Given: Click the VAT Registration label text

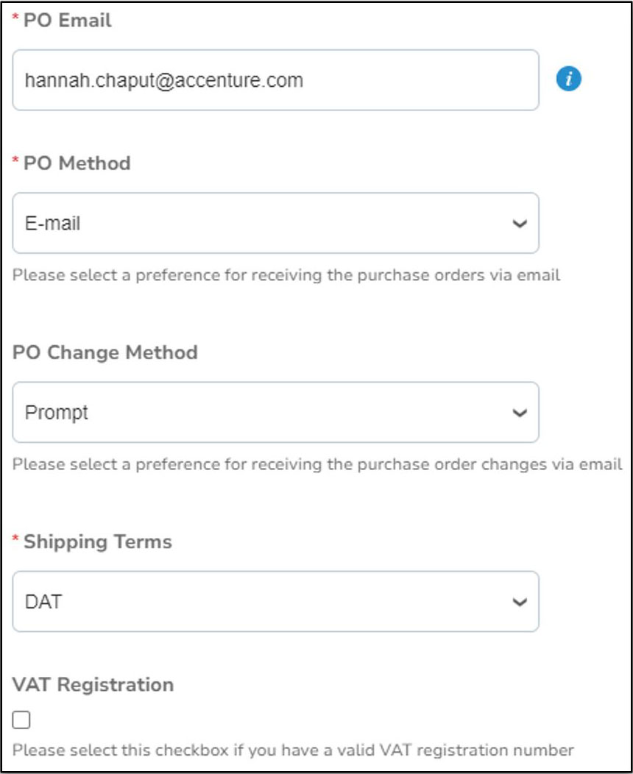Looking at the screenshot, I should pyautogui.click(x=93, y=684).
